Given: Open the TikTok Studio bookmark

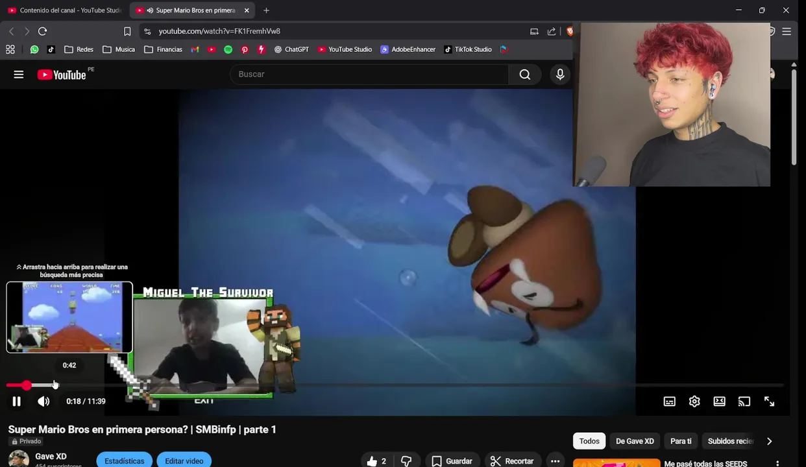Looking at the screenshot, I should [x=468, y=49].
